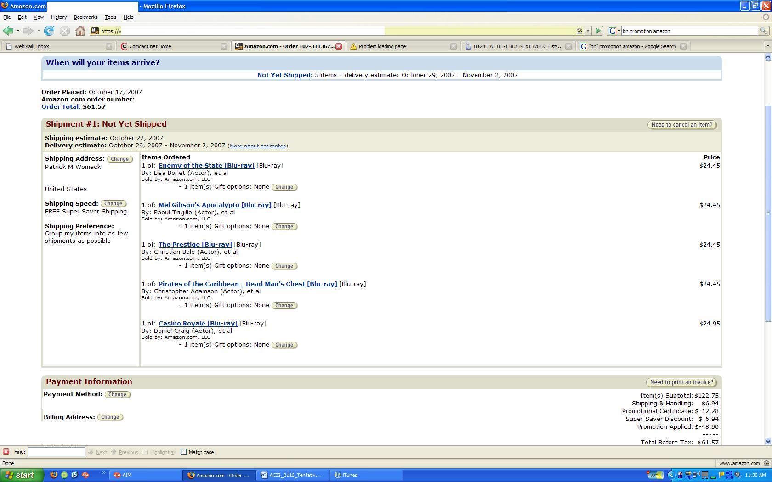This screenshot has width=772, height=482.
Task: Open the volume speaker tray icon
Action: pyautogui.click(x=738, y=475)
